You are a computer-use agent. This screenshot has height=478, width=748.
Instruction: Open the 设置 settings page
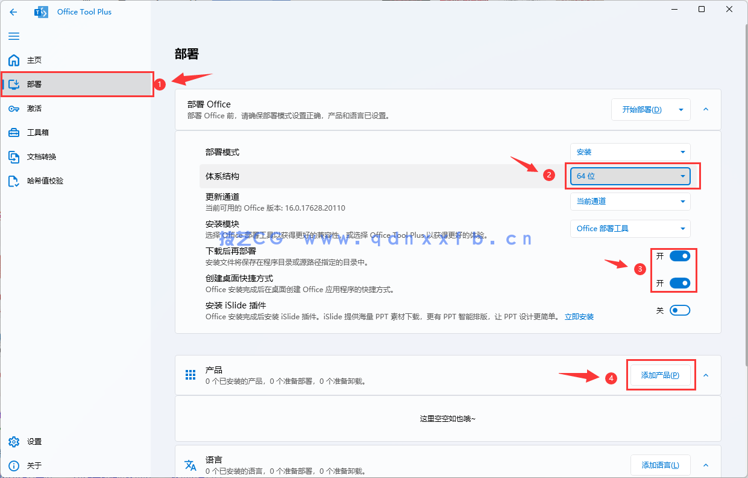[x=35, y=441]
